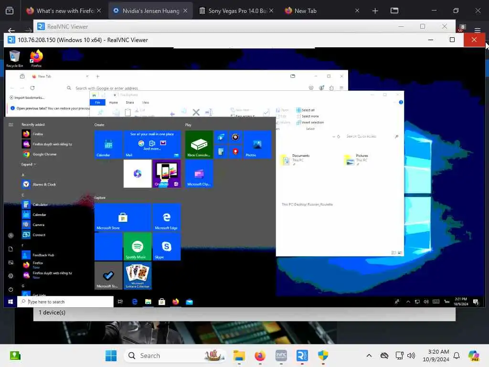489x367 pixels.
Task: Open the OneNote tile
Action: (x=167, y=174)
